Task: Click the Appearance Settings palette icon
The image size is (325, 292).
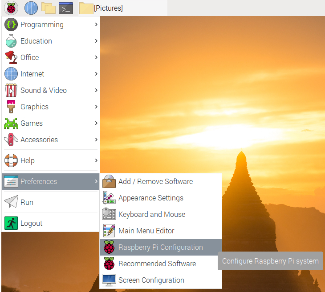Action: click(x=109, y=198)
